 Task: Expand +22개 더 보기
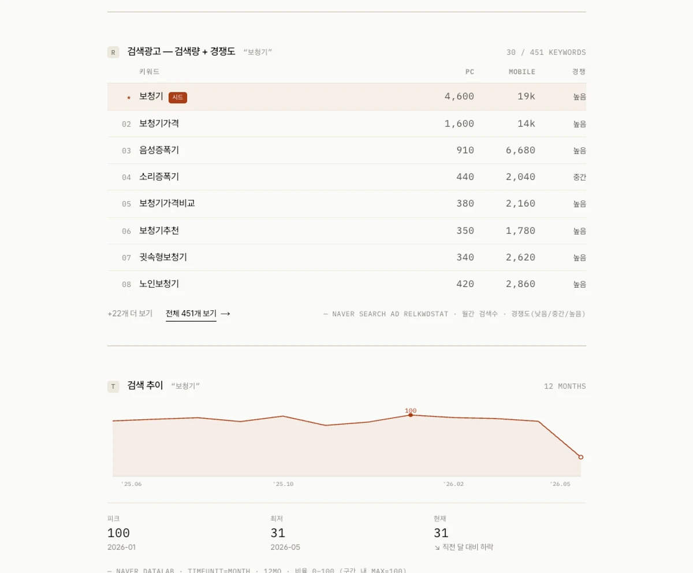130,314
